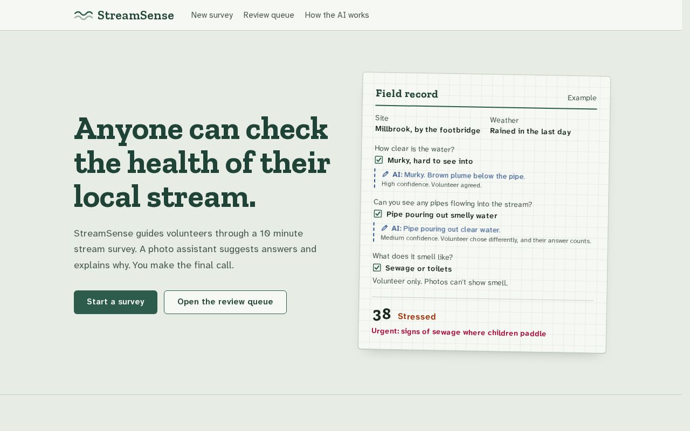Click the main headline 'Anyone can check the health'
The image size is (690, 431).
(x=202, y=162)
